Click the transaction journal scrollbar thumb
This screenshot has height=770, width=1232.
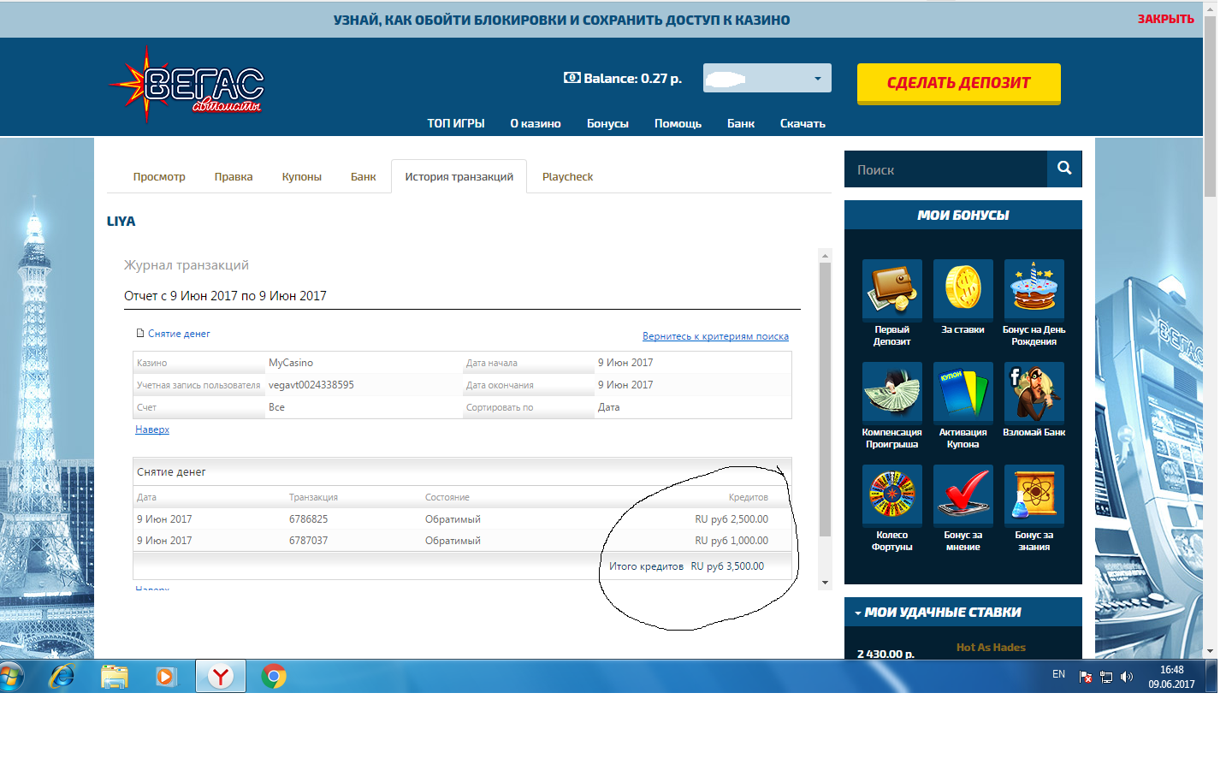tap(826, 399)
